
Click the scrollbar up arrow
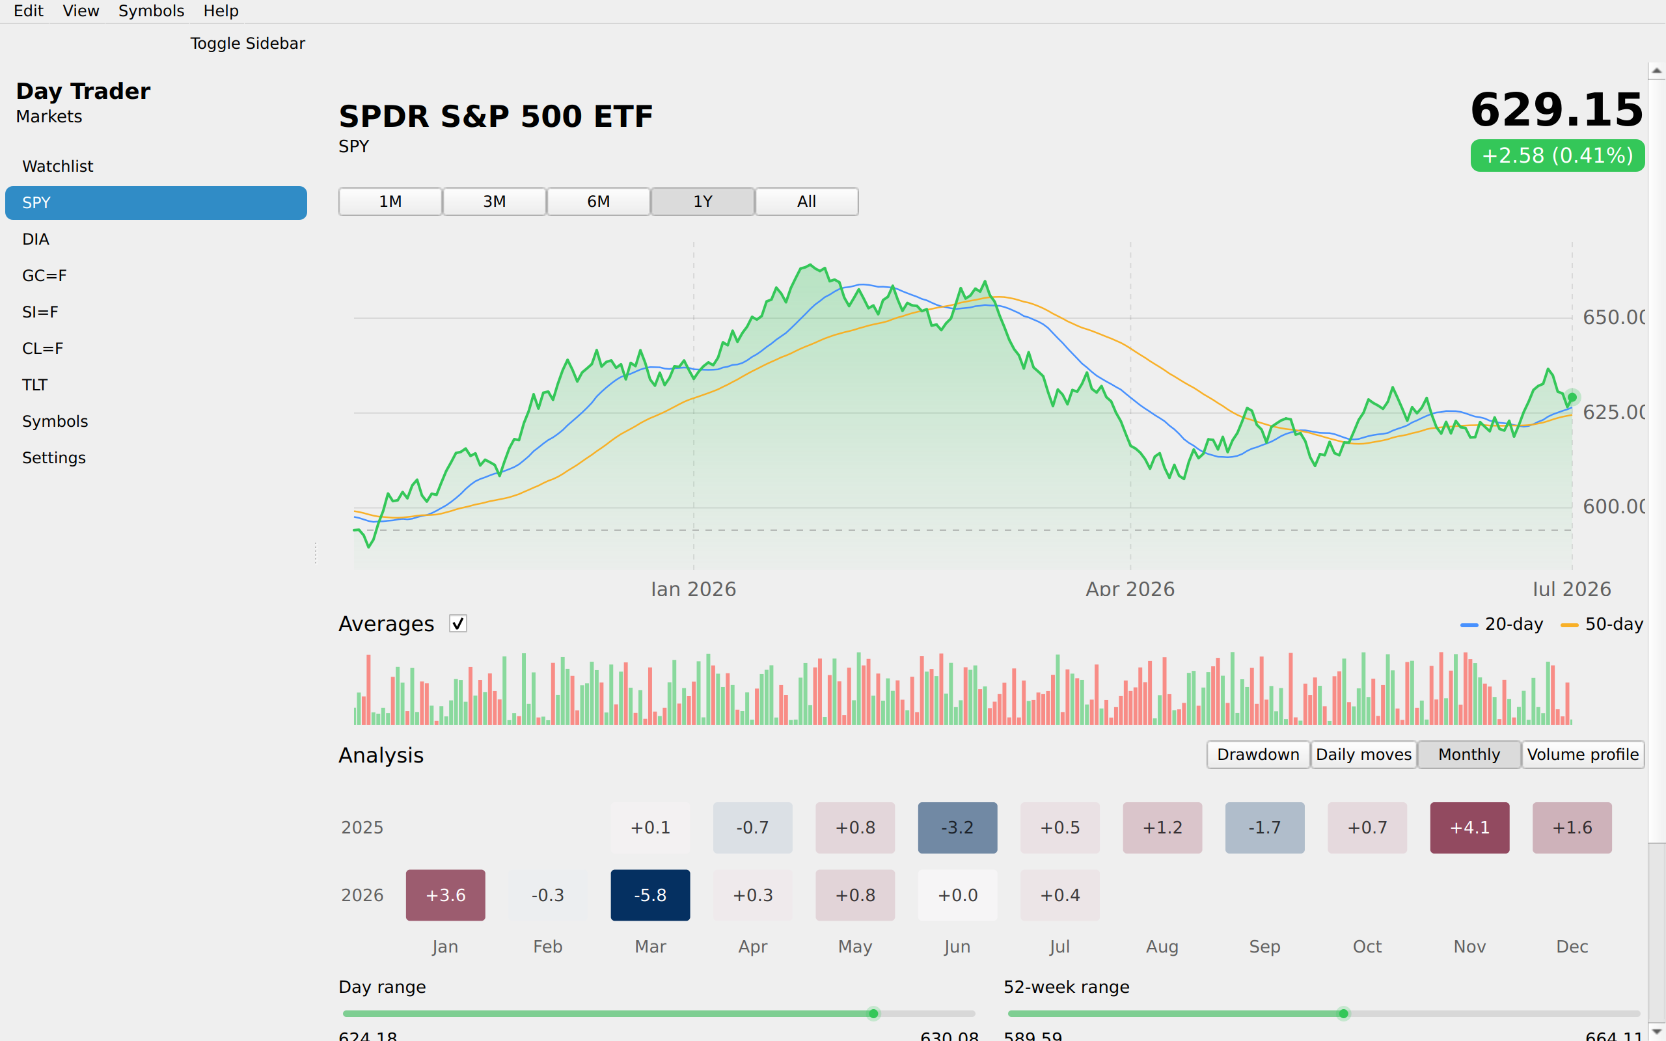pyautogui.click(x=1656, y=70)
